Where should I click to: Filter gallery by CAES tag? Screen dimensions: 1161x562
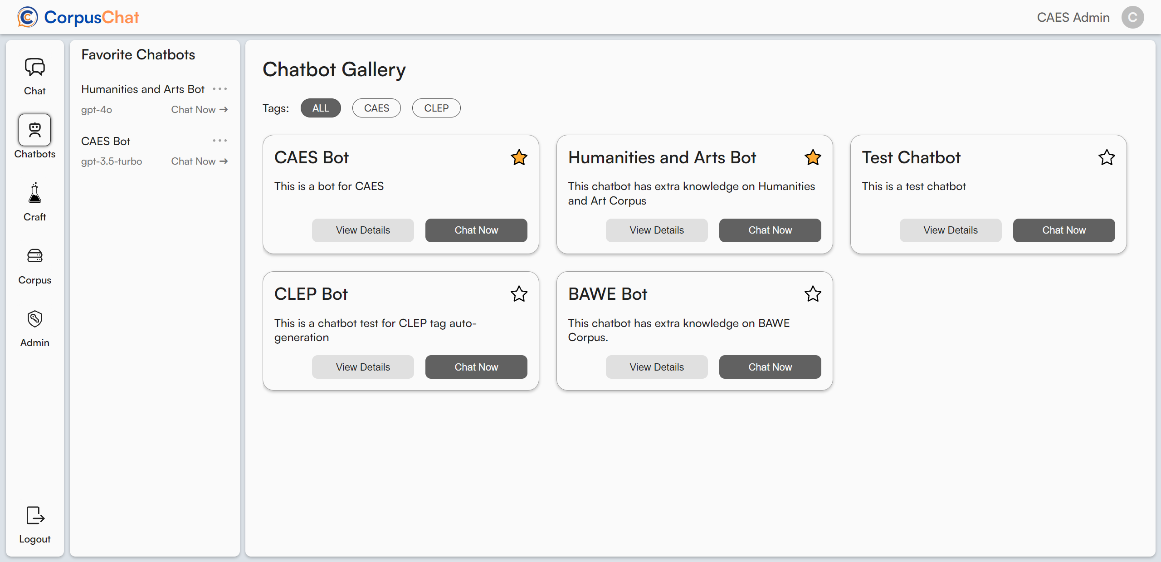[376, 108]
